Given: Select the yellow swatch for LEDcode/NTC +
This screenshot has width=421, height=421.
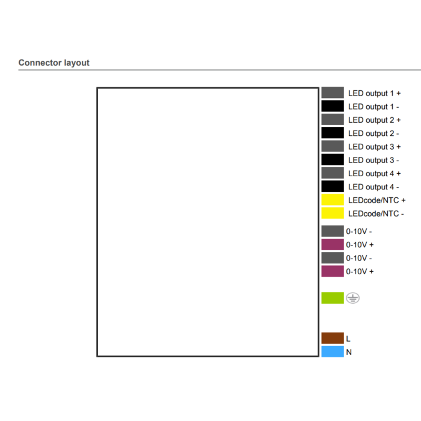Looking at the screenshot, I should 333,200.
